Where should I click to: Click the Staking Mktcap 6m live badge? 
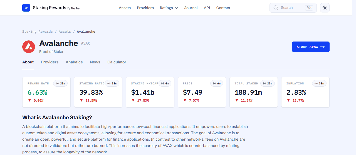[x=165, y=83]
